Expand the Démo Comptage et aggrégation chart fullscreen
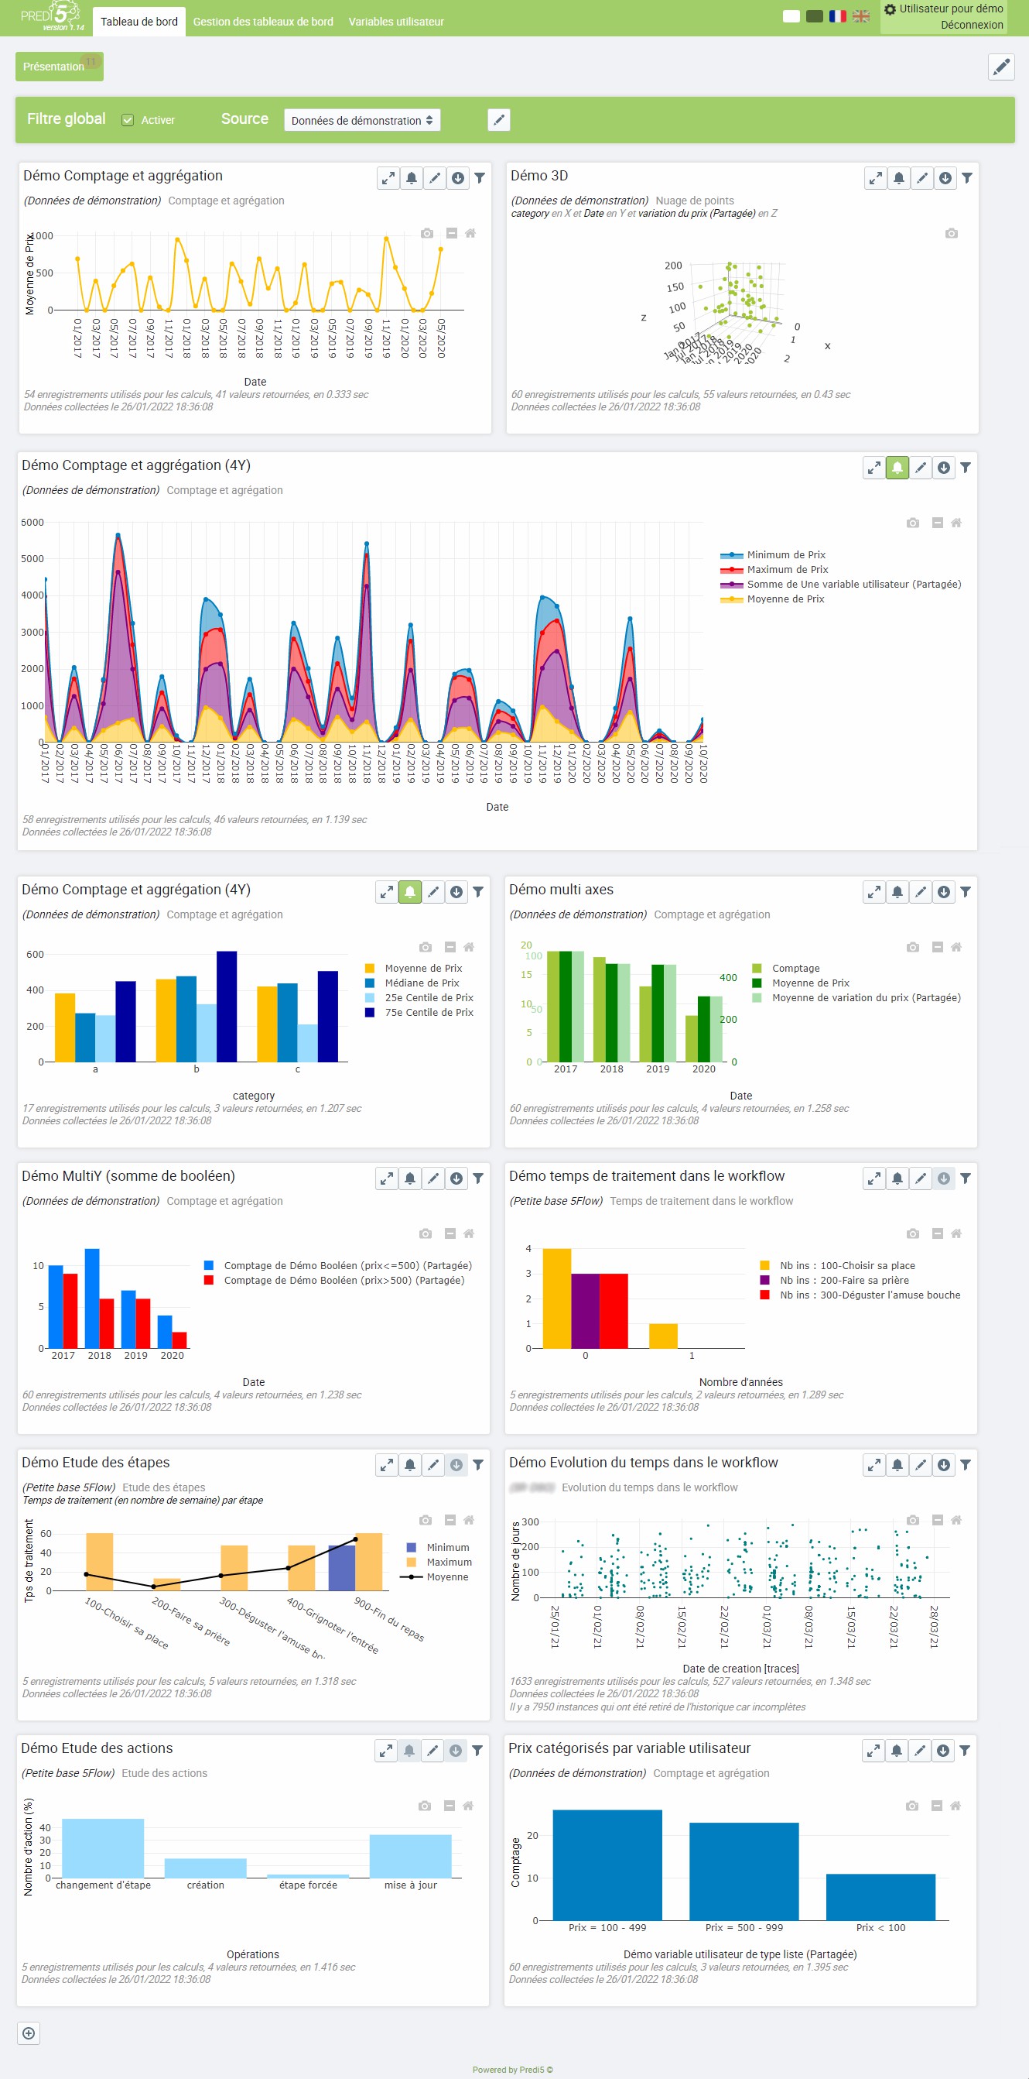The width and height of the screenshot is (1029, 2079). tap(388, 178)
